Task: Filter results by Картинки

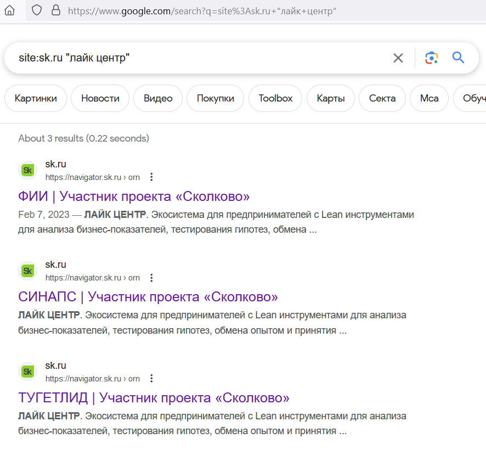Action: pyautogui.click(x=36, y=98)
